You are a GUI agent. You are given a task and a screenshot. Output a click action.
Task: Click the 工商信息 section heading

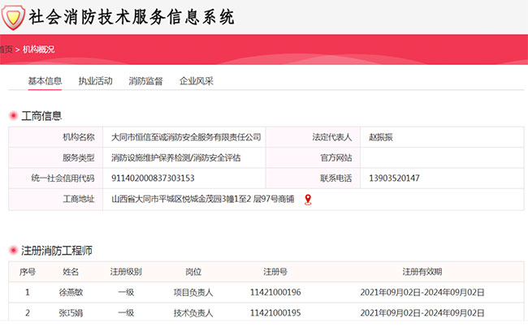pyautogui.click(x=41, y=116)
